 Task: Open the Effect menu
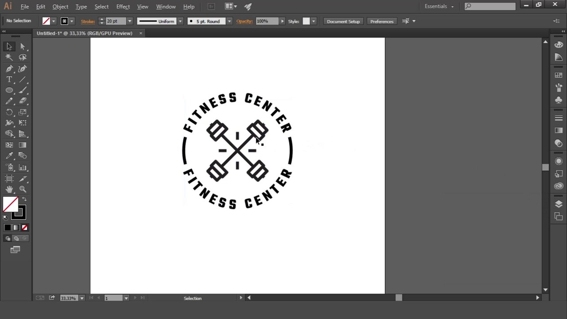tap(123, 7)
